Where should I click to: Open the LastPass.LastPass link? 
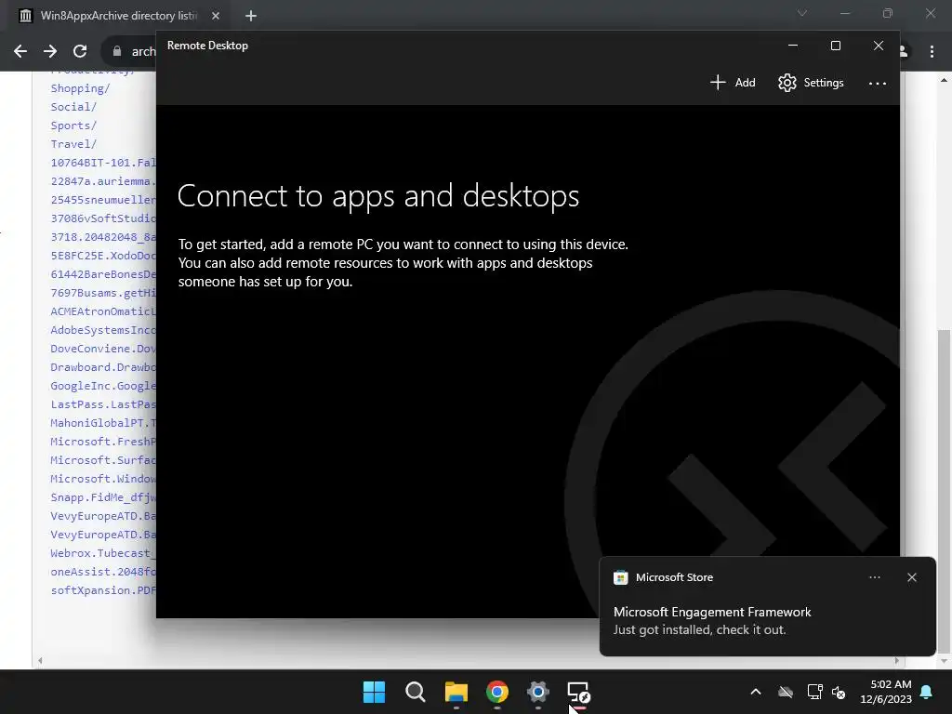point(103,404)
